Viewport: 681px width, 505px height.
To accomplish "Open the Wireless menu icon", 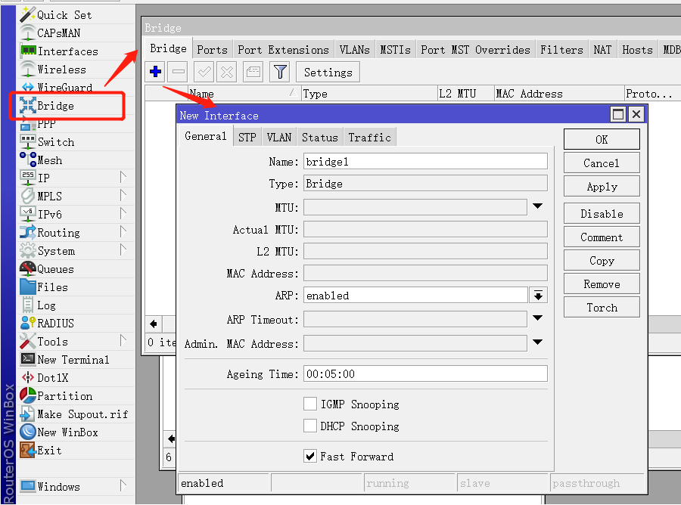I will coord(28,70).
